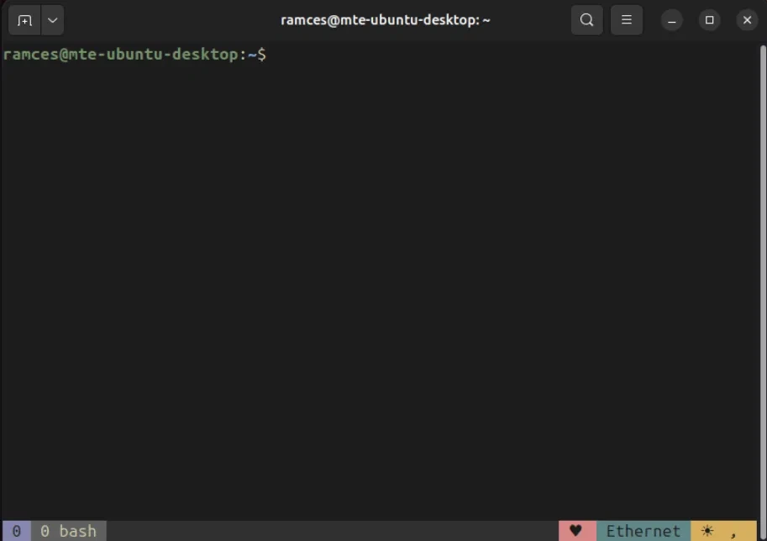This screenshot has width=767, height=541.
Task: Click the comma in yellow status segment
Action: point(733,531)
